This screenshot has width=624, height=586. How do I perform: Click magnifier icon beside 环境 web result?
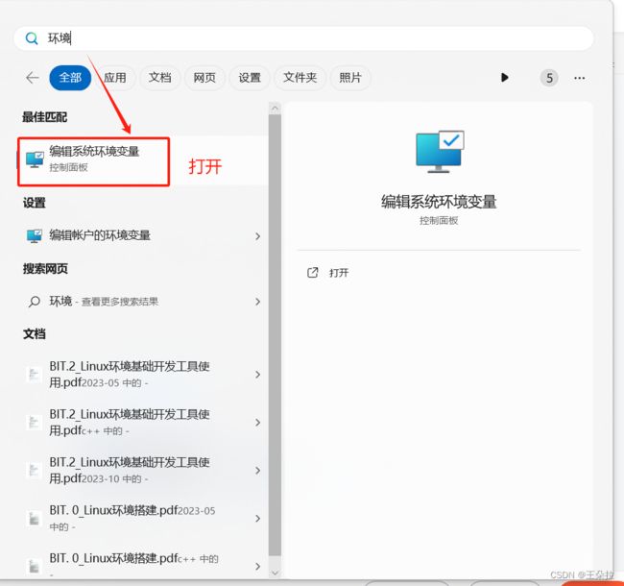tap(35, 302)
